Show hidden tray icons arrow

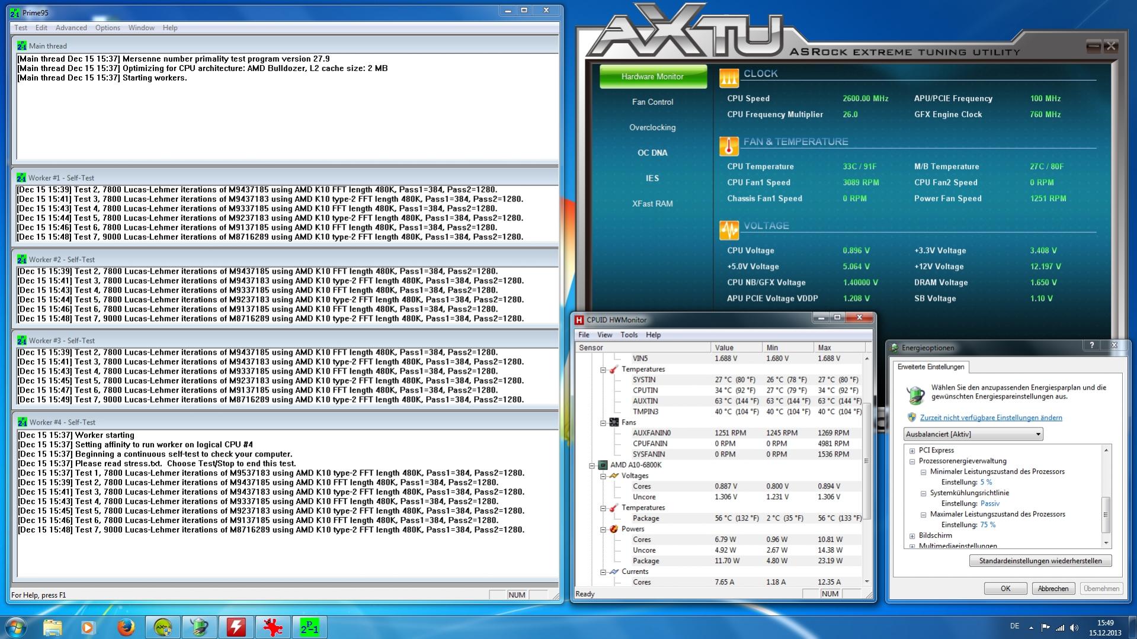[x=1031, y=628]
